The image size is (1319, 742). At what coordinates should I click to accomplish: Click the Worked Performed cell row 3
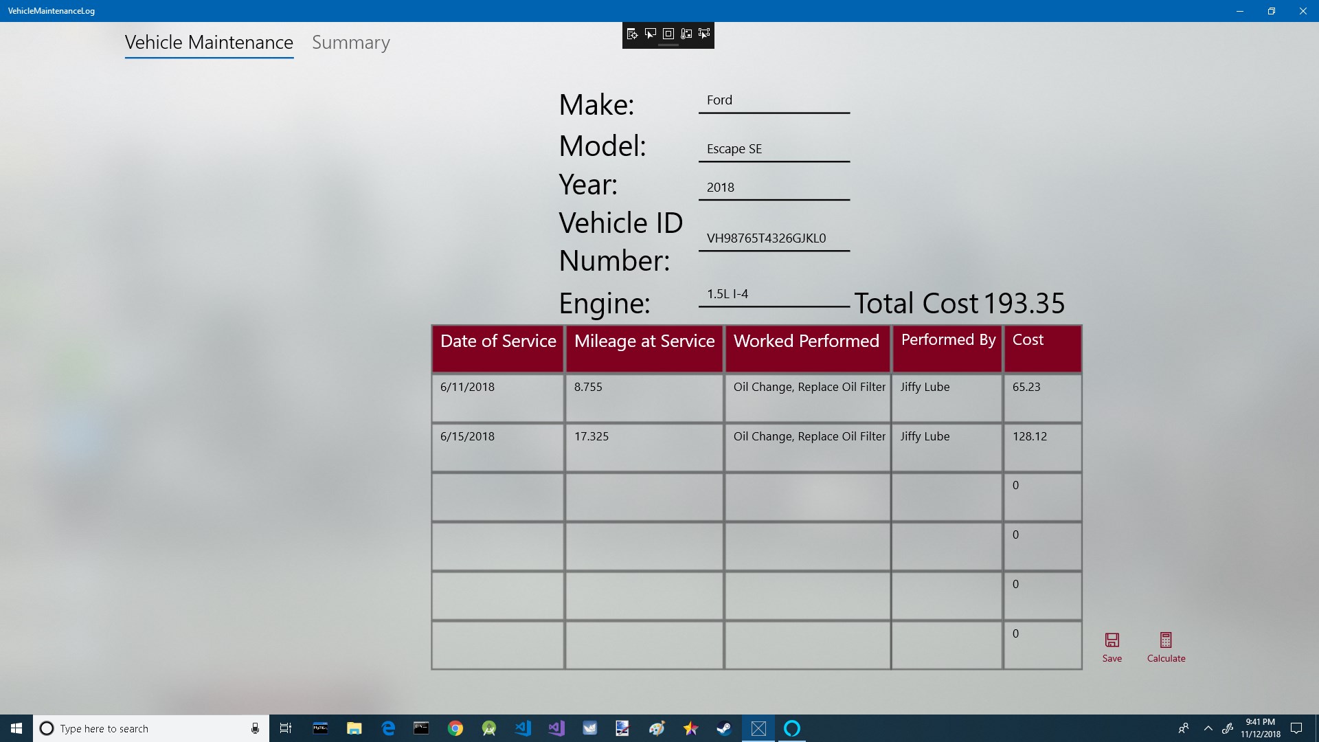(x=807, y=497)
